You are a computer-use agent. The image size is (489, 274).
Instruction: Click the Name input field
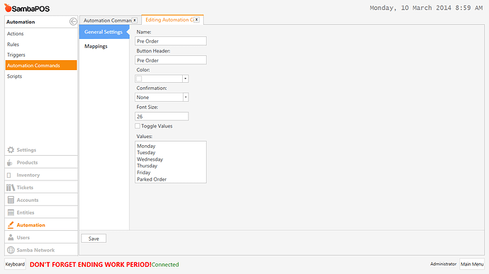[x=171, y=41]
